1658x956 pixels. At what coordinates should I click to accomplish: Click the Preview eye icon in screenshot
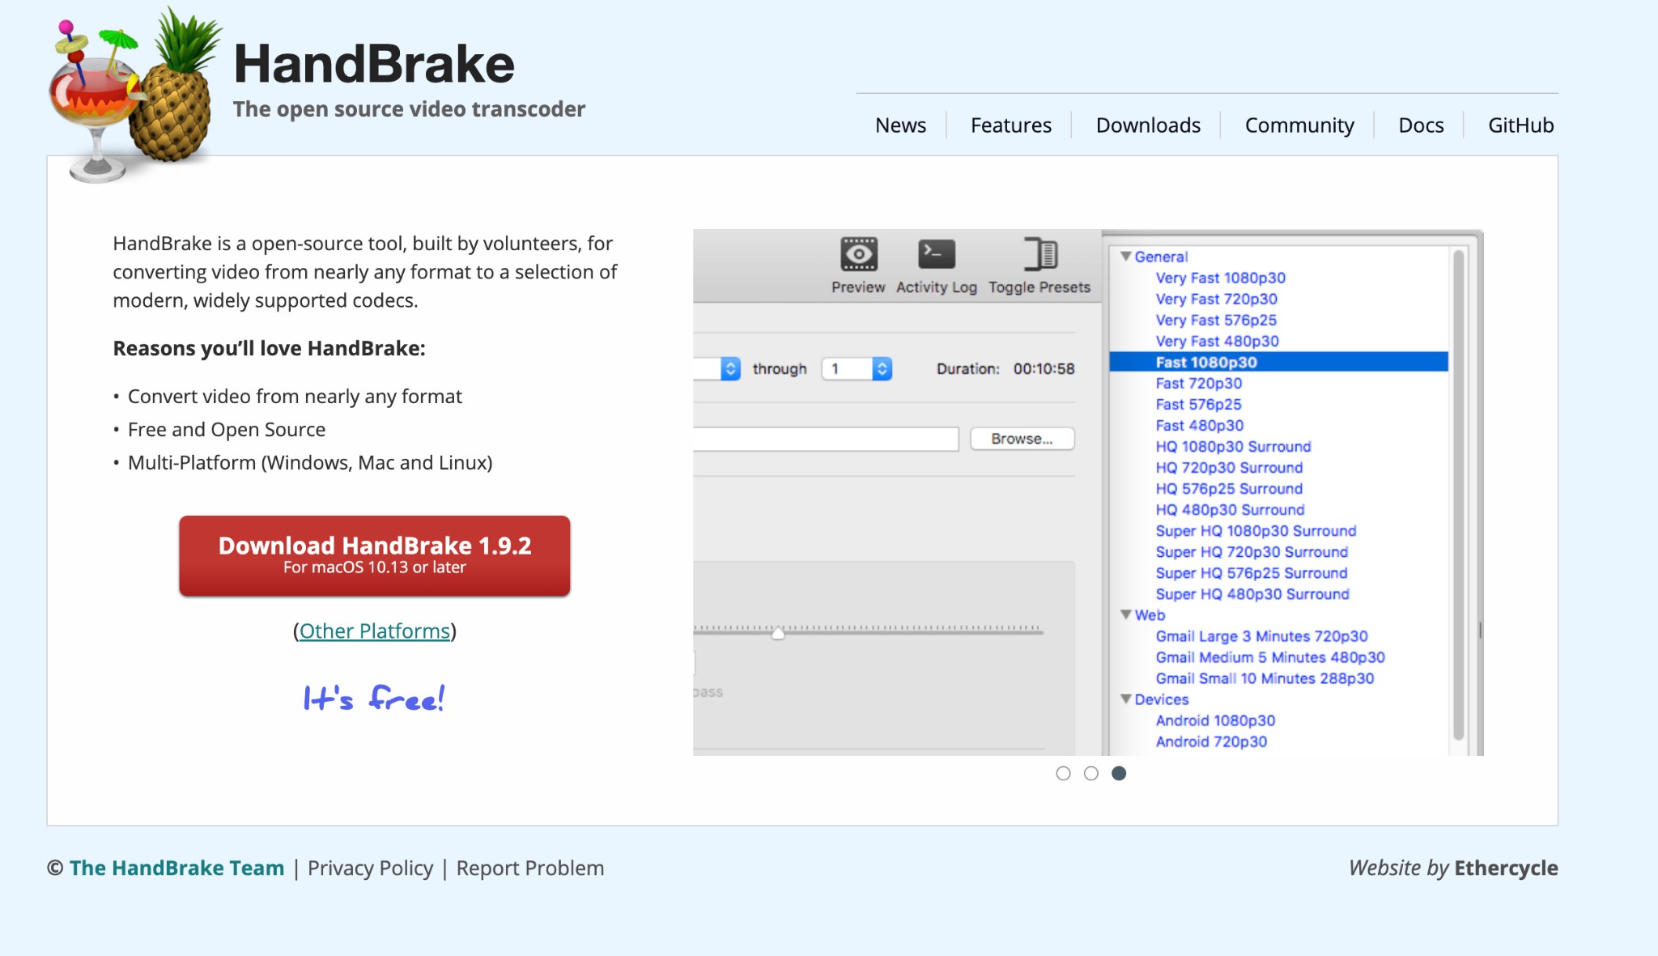pos(858,254)
